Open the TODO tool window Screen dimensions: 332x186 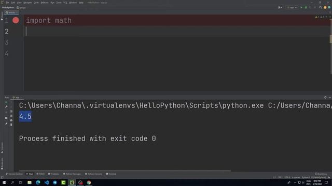pos(40,174)
